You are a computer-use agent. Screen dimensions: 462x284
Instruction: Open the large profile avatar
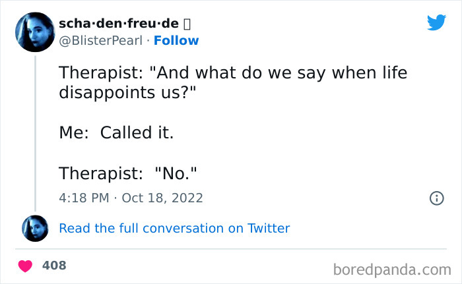coord(34,32)
